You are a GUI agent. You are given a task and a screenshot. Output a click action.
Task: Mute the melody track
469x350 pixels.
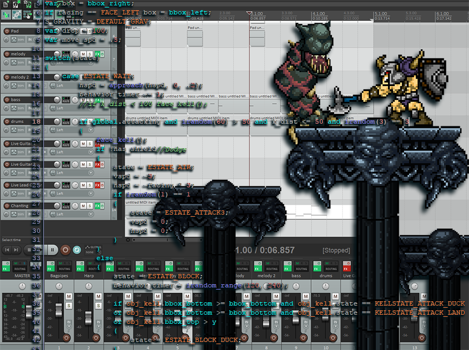(83, 54)
